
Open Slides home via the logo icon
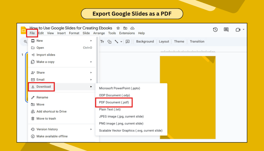[23, 30]
